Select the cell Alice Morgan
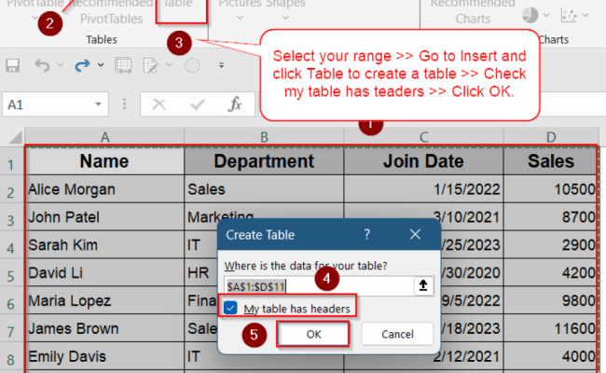606x373 pixels. coord(104,189)
